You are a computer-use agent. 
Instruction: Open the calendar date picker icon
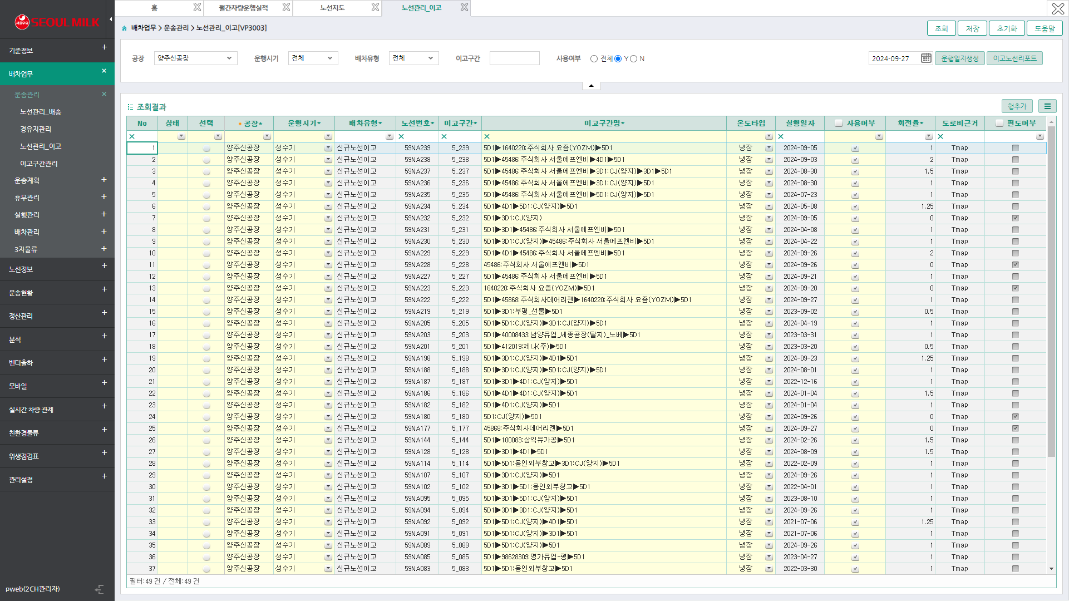tap(926, 58)
